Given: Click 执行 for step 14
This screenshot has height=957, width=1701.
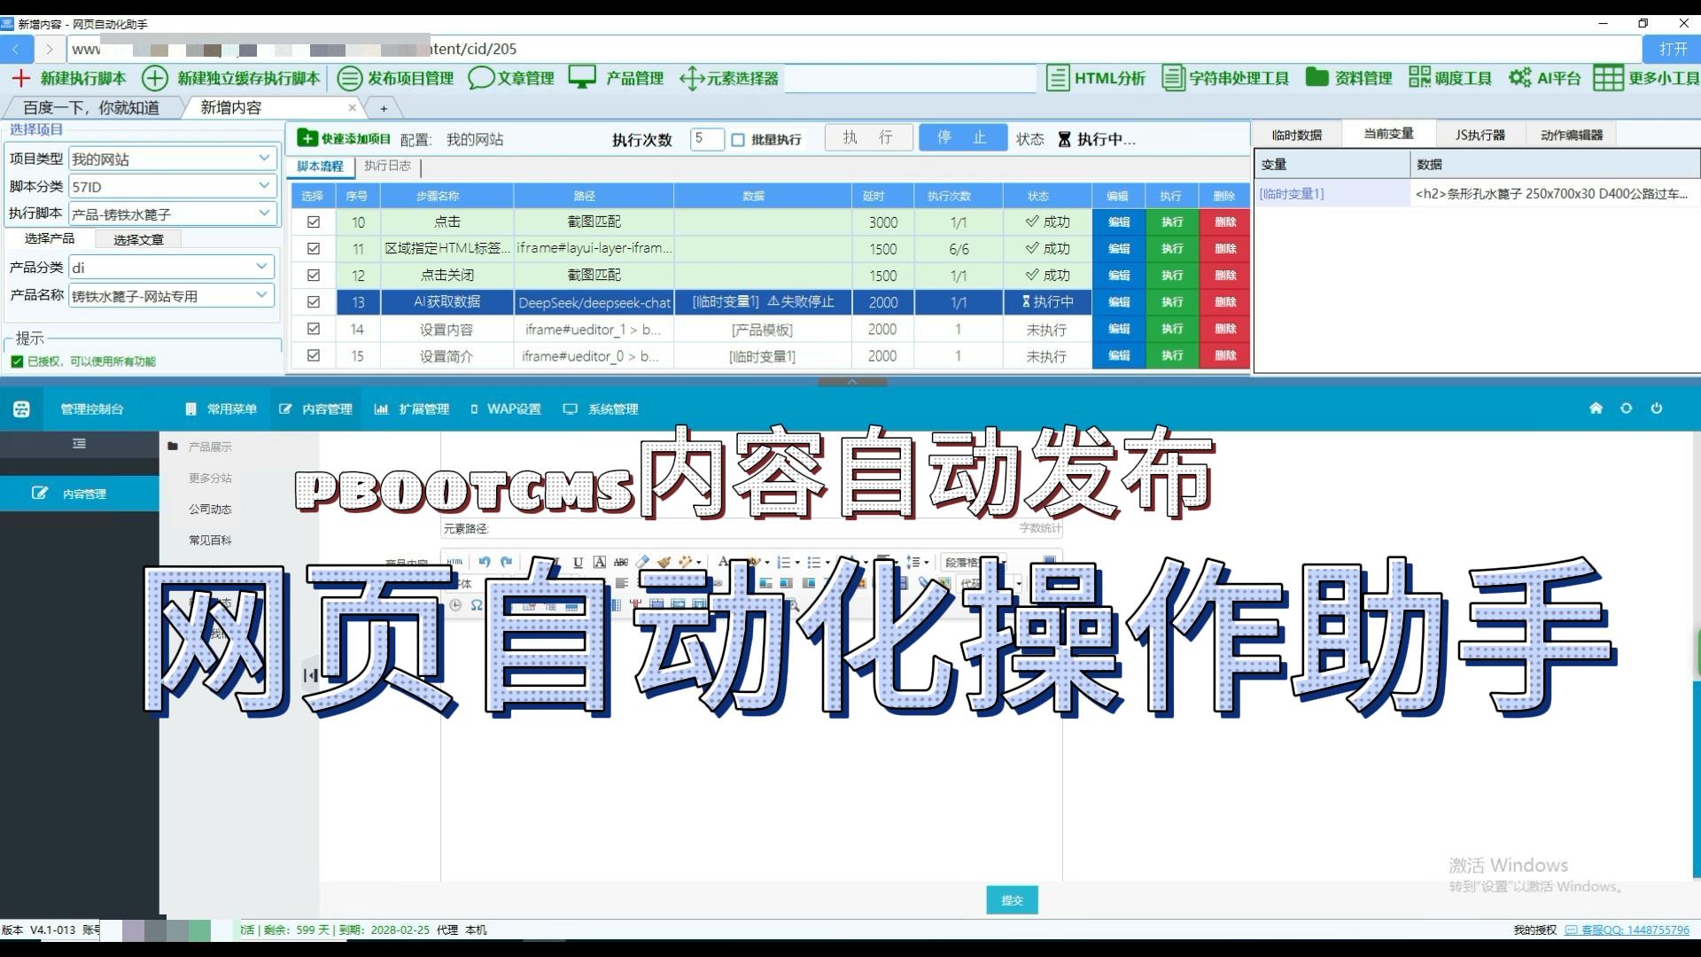Looking at the screenshot, I should tap(1172, 329).
